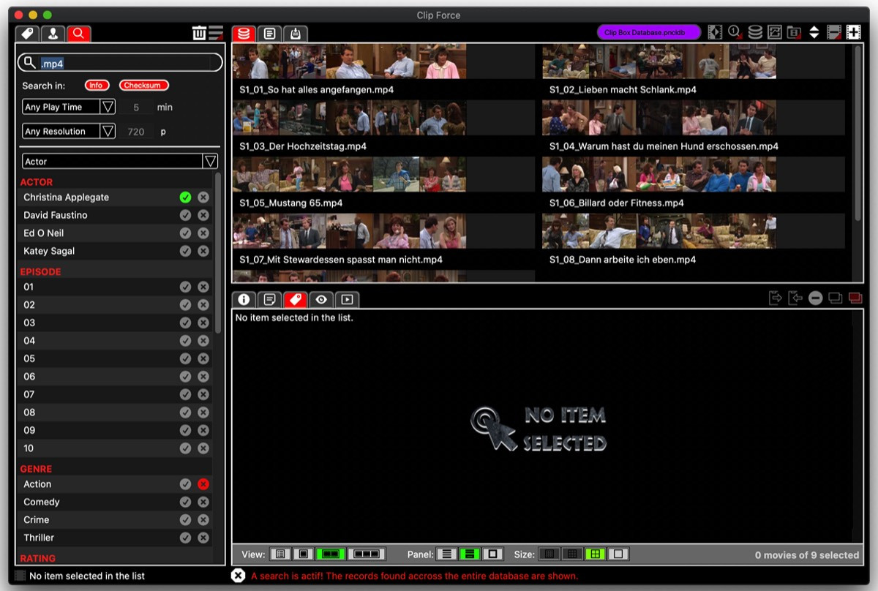Open the Any Resolution dropdown
Viewport: 878px width, 591px height.
tap(69, 132)
